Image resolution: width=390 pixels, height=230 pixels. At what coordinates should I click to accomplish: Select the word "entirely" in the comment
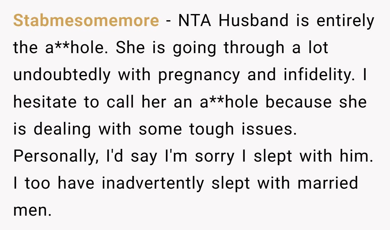click(x=345, y=21)
